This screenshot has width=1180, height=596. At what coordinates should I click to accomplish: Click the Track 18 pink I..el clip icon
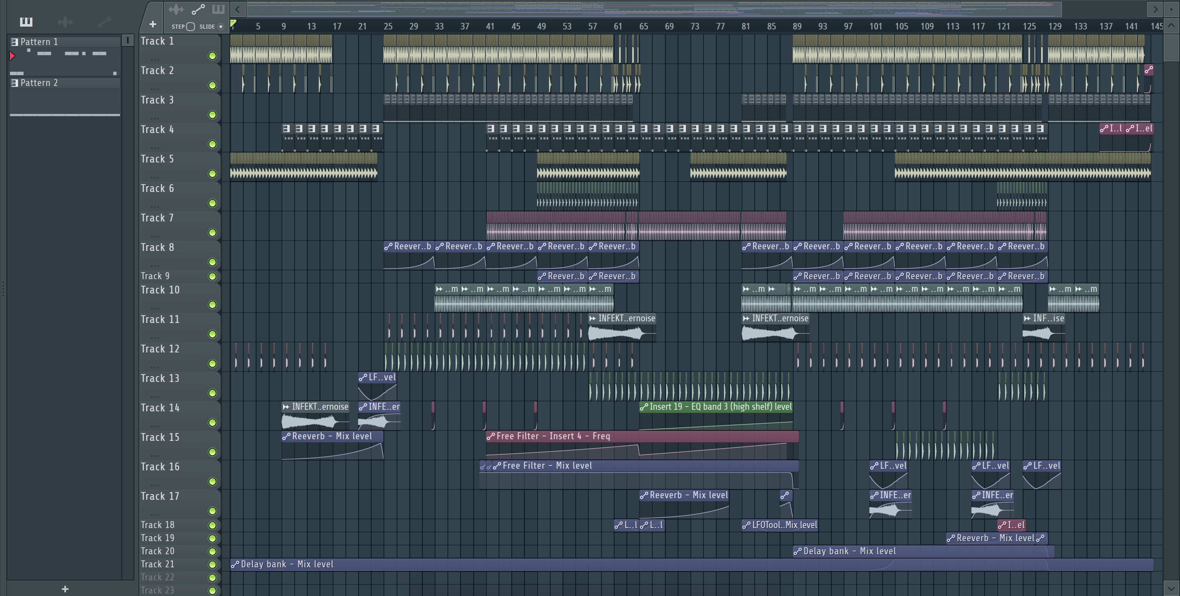(x=1002, y=525)
